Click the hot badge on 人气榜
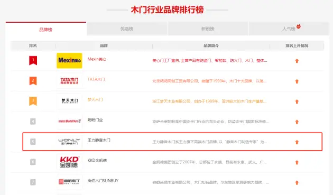 (x=299, y=26)
